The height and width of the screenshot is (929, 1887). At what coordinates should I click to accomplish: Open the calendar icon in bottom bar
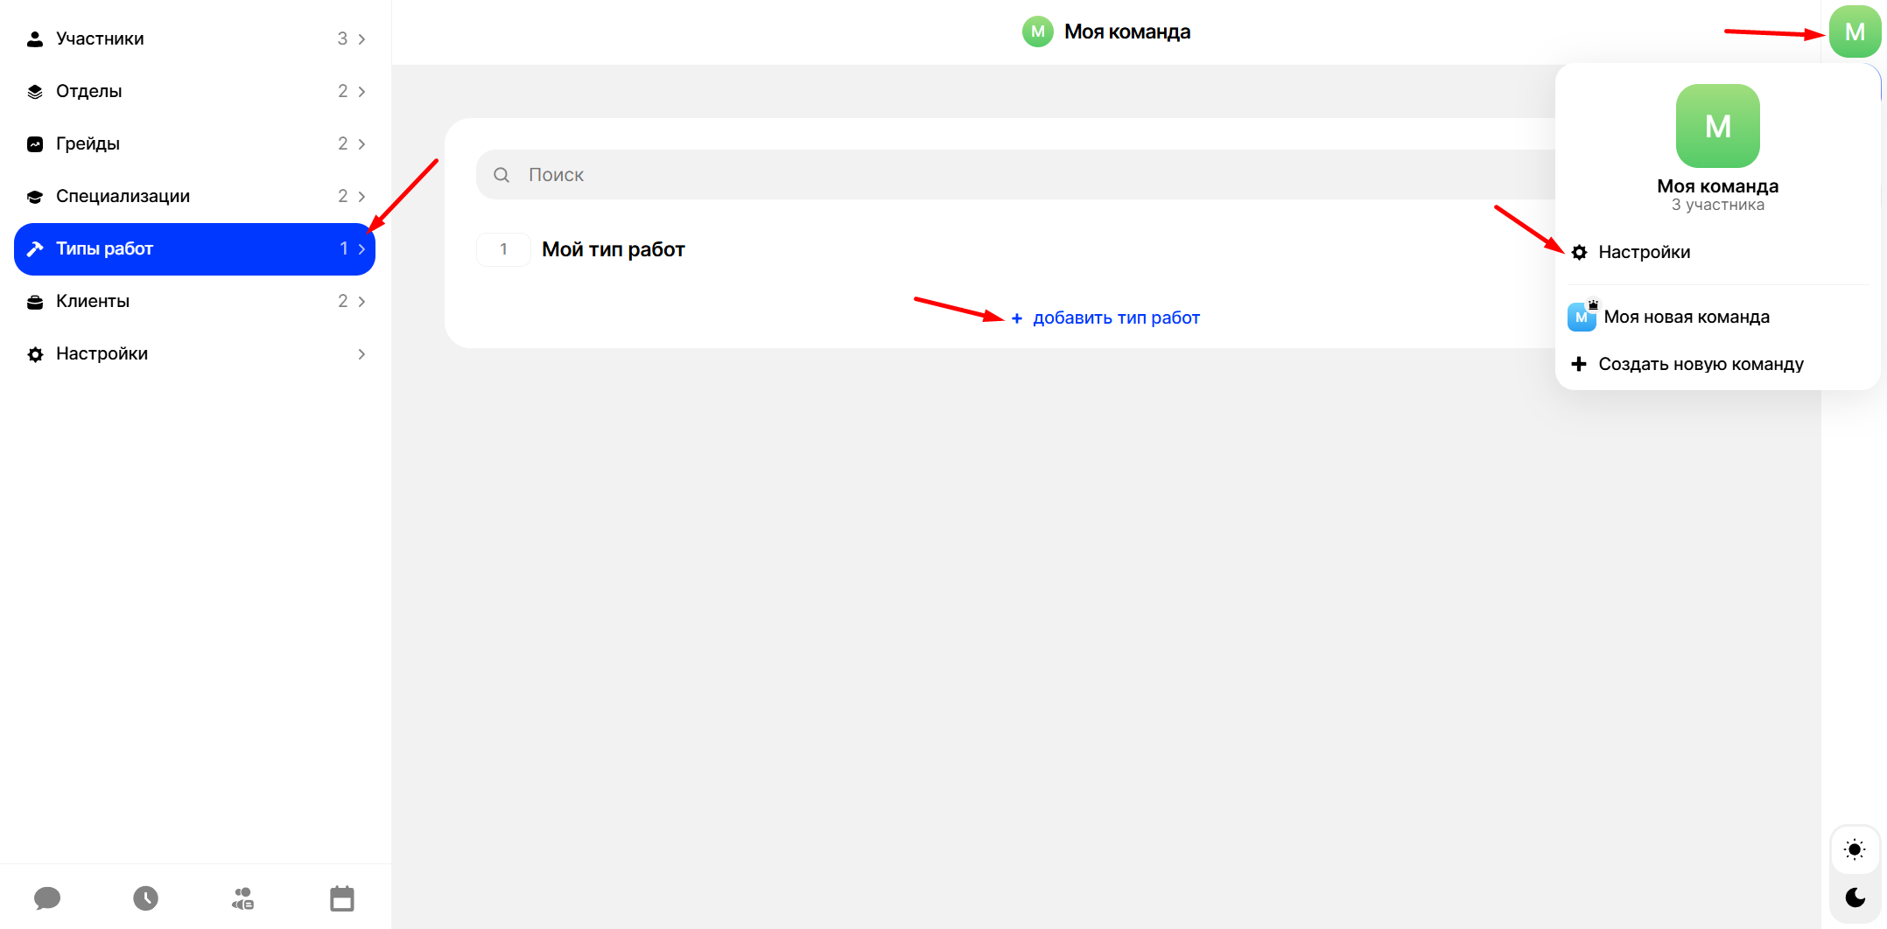click(x=342, y=898)
